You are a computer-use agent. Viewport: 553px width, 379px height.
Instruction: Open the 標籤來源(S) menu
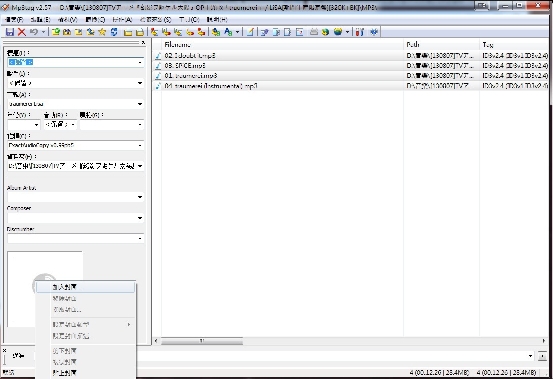155,20
